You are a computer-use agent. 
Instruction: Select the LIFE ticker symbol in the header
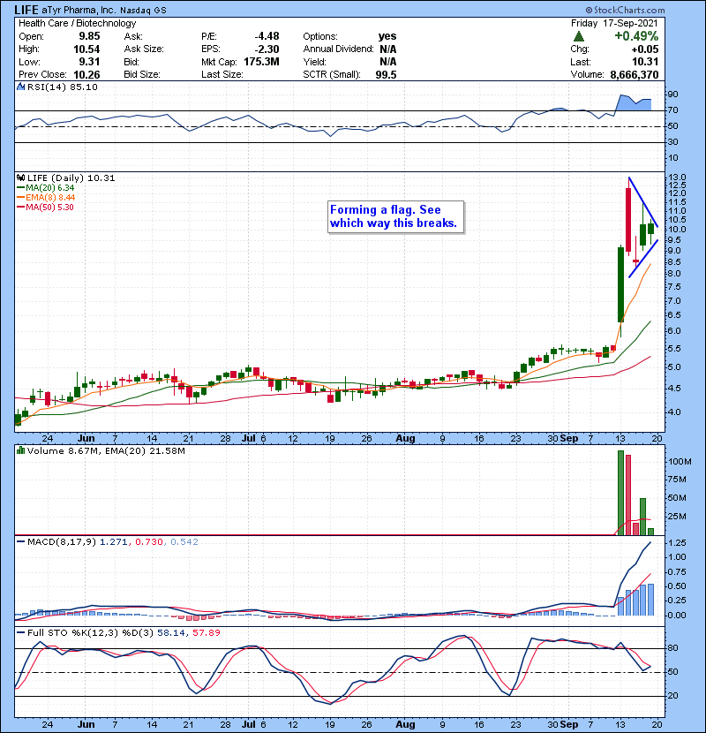tap(26, 10)
